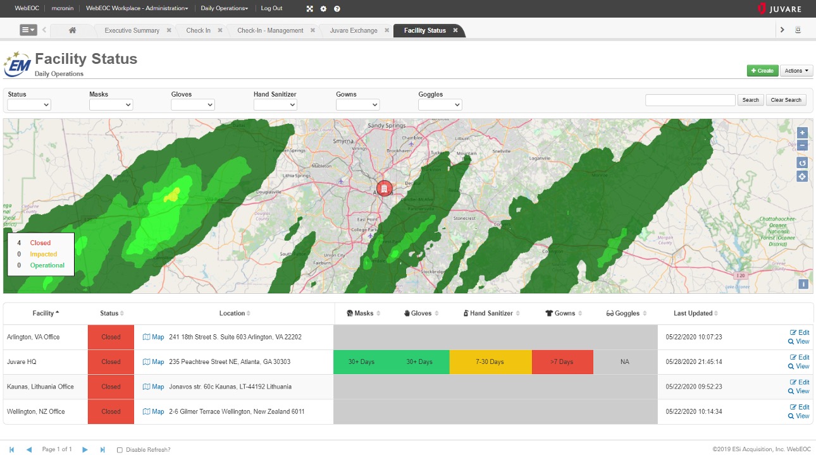
Task: Sort table by Last Updated column
Action: [696, 313]
